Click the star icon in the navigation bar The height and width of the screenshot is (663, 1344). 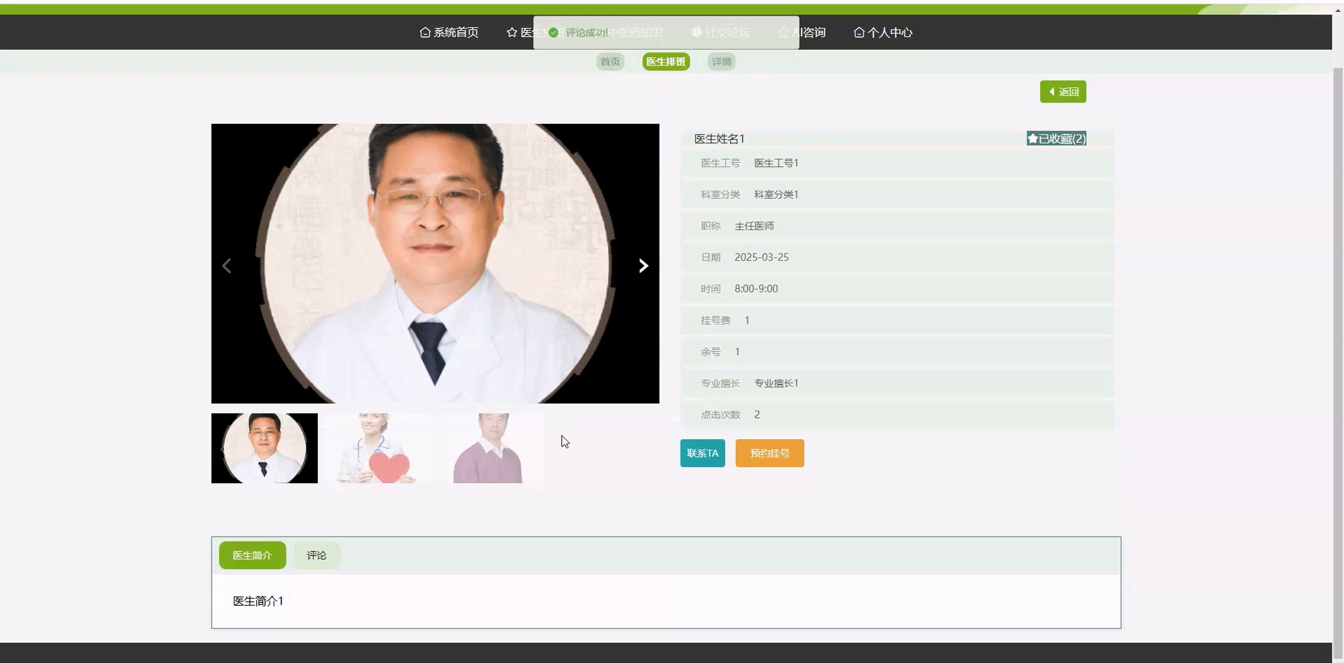511,32
